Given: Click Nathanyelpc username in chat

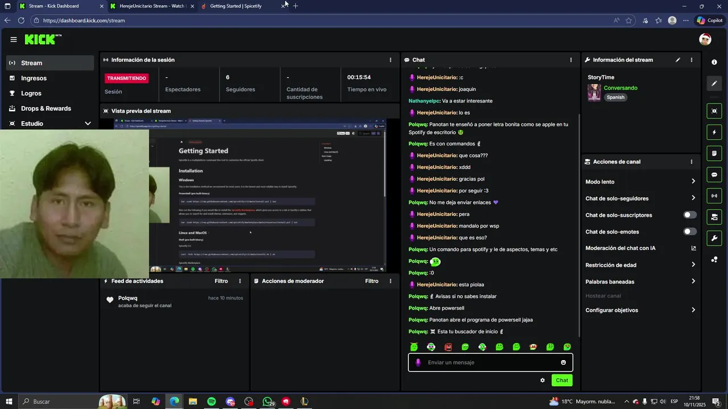Looking at the screenshot, I should click(x=424, y=101).
